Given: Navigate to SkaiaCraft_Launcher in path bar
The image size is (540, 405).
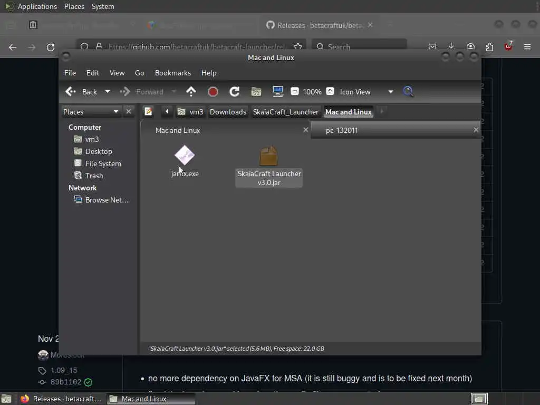Looking at the screenshot, I should pyautogui.click(x=285, y=112).
